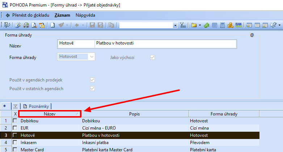This screenshot has height=152, width=283.
Task: Click Přenést do dokladu button
Action: point(28,16)
